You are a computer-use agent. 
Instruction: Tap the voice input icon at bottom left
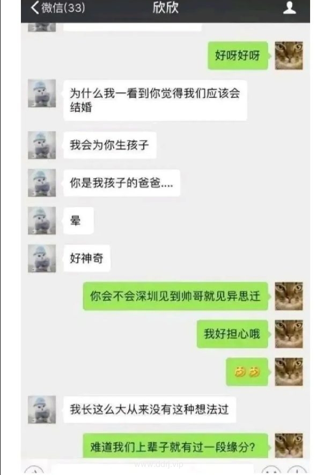(34, 471)
